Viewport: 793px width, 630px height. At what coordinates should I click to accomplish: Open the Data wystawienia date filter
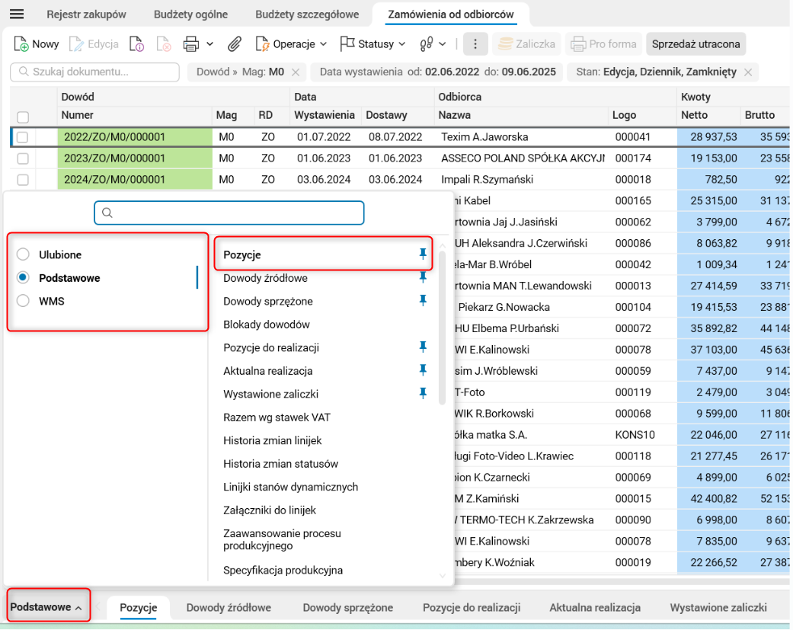[437, 72]
